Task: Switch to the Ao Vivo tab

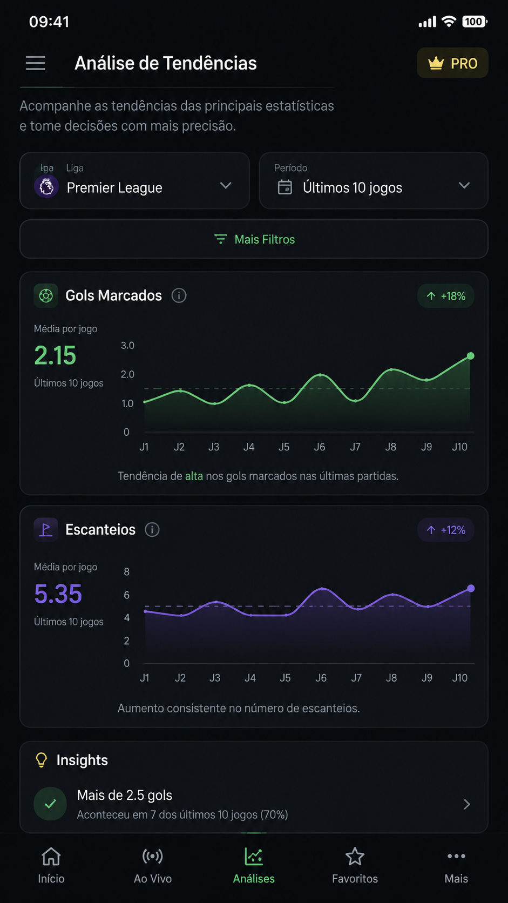Action: [153, 866]
